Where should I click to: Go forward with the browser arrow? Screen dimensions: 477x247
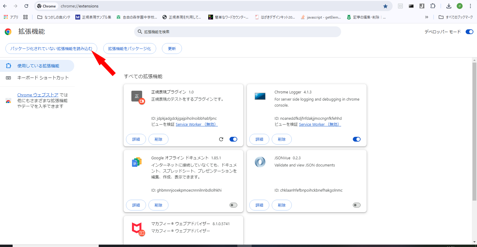point(16,6)
